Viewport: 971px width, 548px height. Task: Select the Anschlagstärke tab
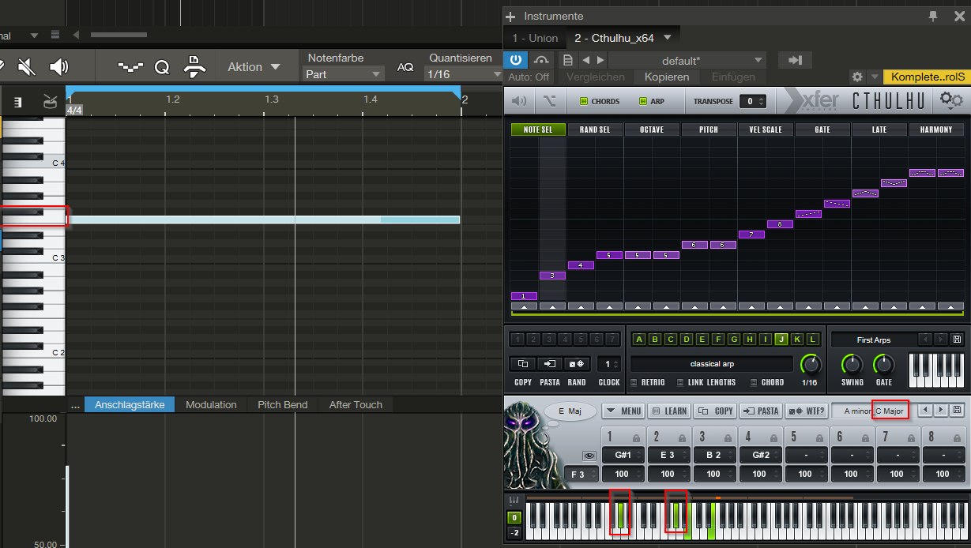[x=130, y=404]
